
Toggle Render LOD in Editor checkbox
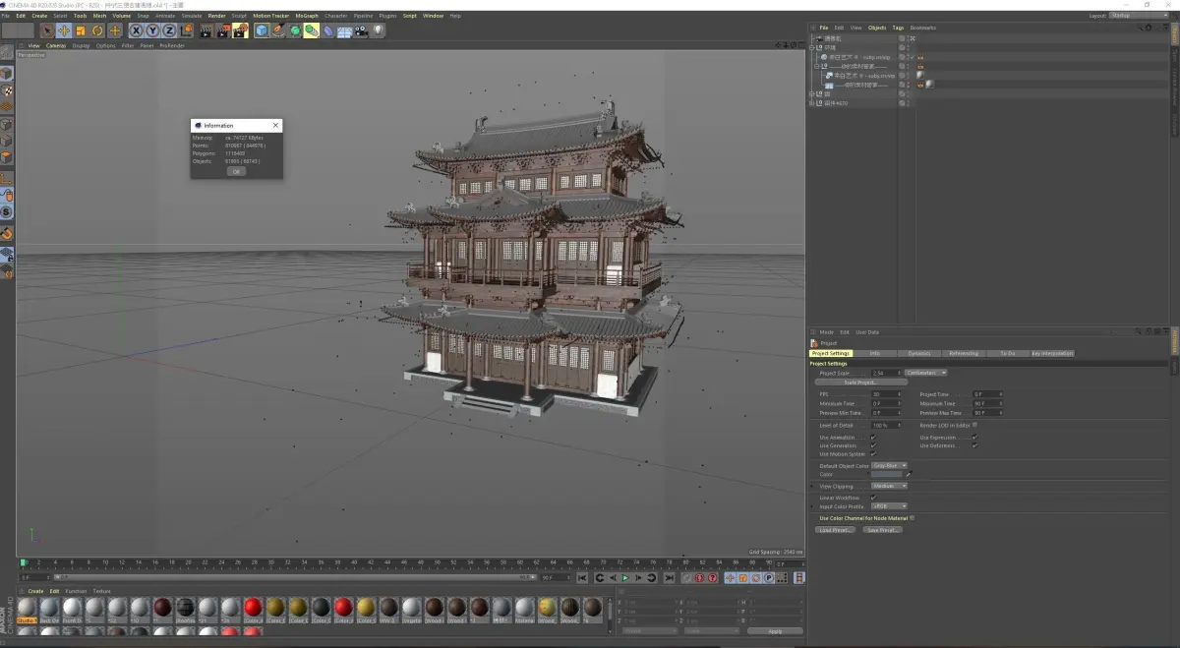974,425
